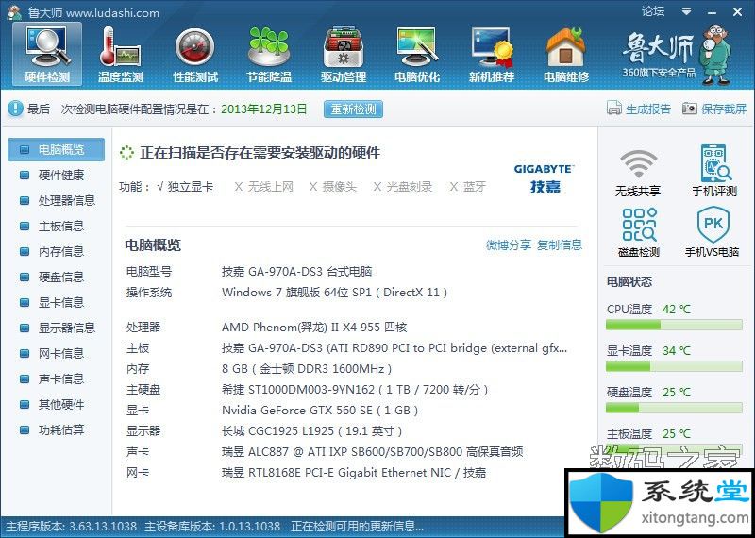
Task: Click the 显卡温度 progress bar
Action: [x=674, y=367]
